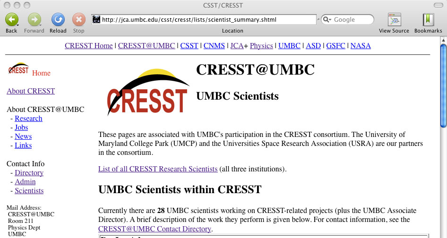Screen dimensions: 447x238
Task: Click the 'CRESST@UMBC' main page title
Action: 256,69
